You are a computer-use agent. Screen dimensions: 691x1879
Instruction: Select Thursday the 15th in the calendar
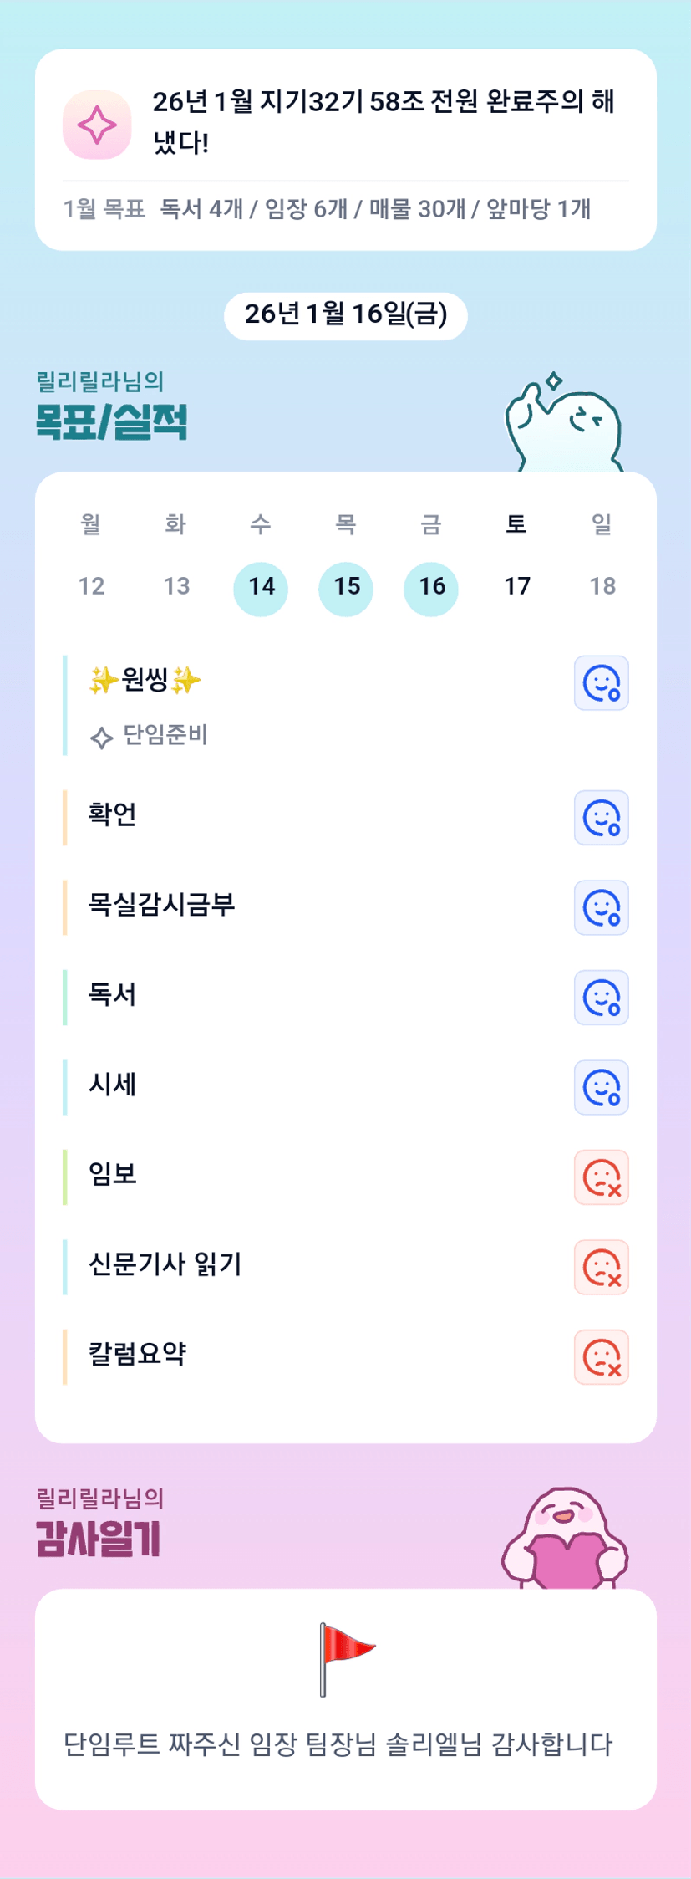(346, 587)
